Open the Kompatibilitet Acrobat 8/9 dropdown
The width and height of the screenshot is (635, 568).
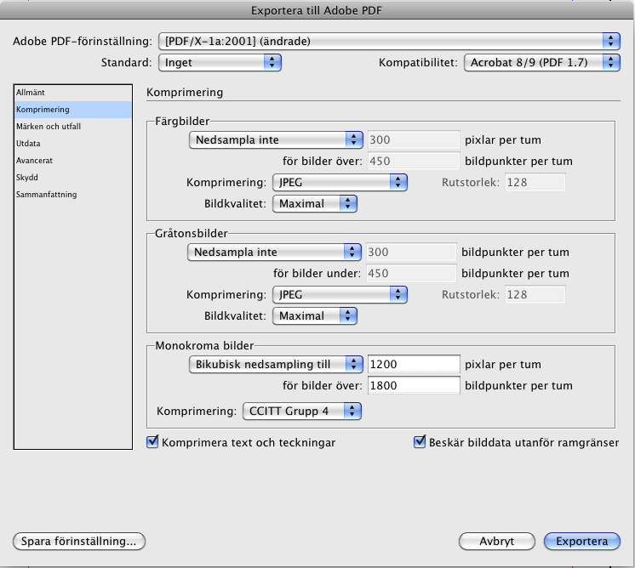pyautogui.click(x=542, y=62)
